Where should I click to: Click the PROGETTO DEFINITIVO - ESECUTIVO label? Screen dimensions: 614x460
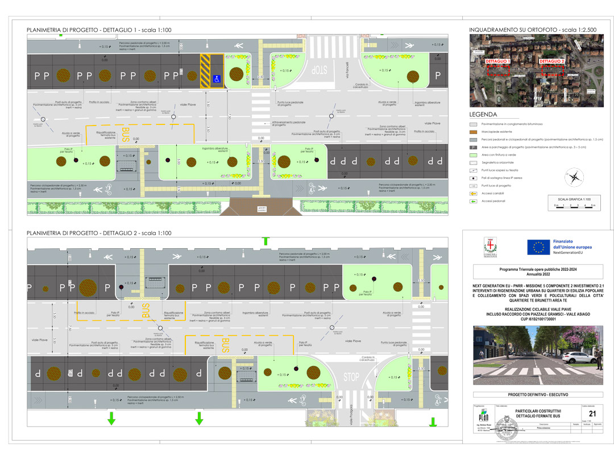(538, 394)
